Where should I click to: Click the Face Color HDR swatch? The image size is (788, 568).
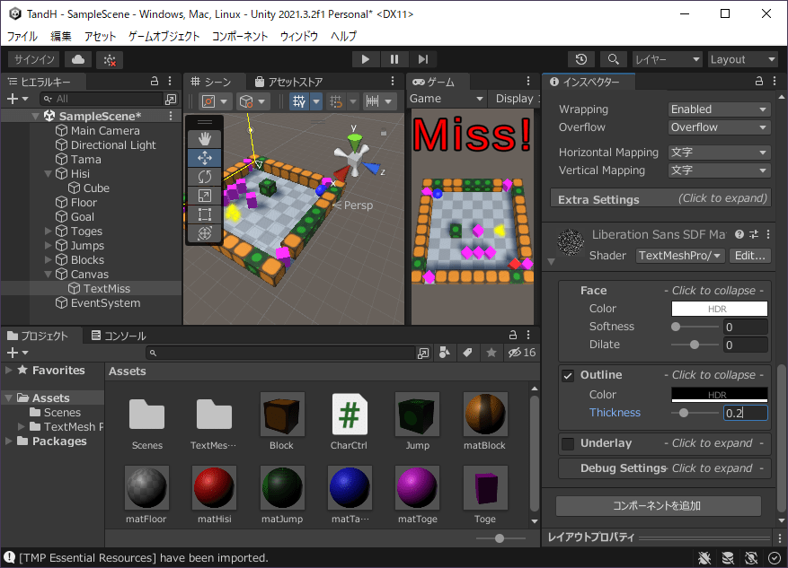click(x=719, y=309)
